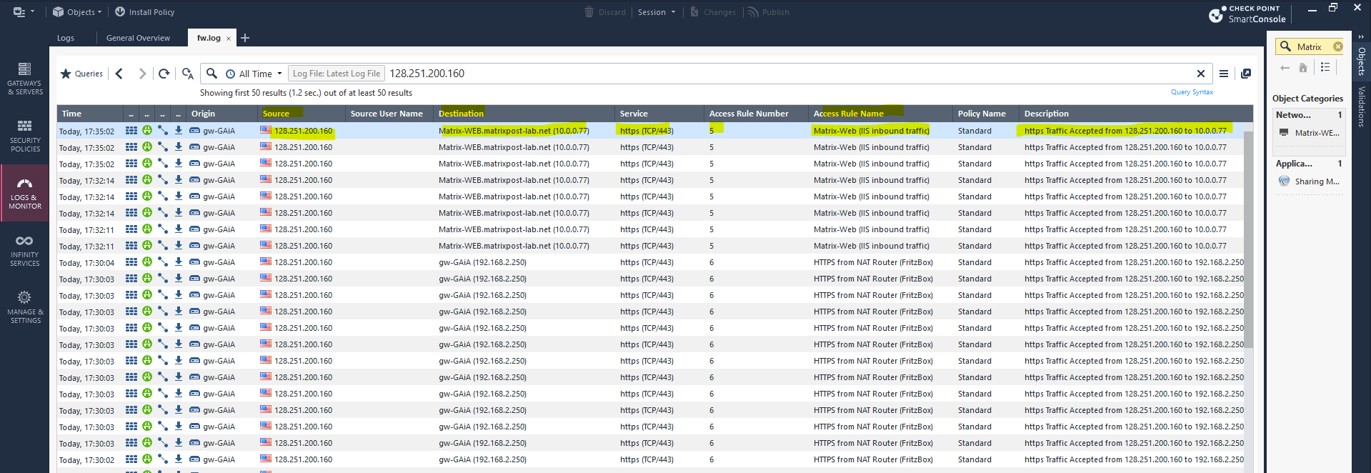This screenshot has height=473, width=1371.
Task: Open the SmartConsole main application menu
Action: coord(23,12)
